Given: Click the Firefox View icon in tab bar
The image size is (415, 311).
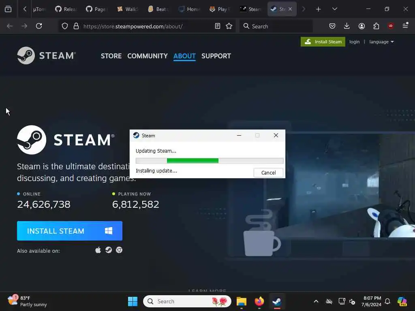Looking at the screenshot, I should (8, 9).
